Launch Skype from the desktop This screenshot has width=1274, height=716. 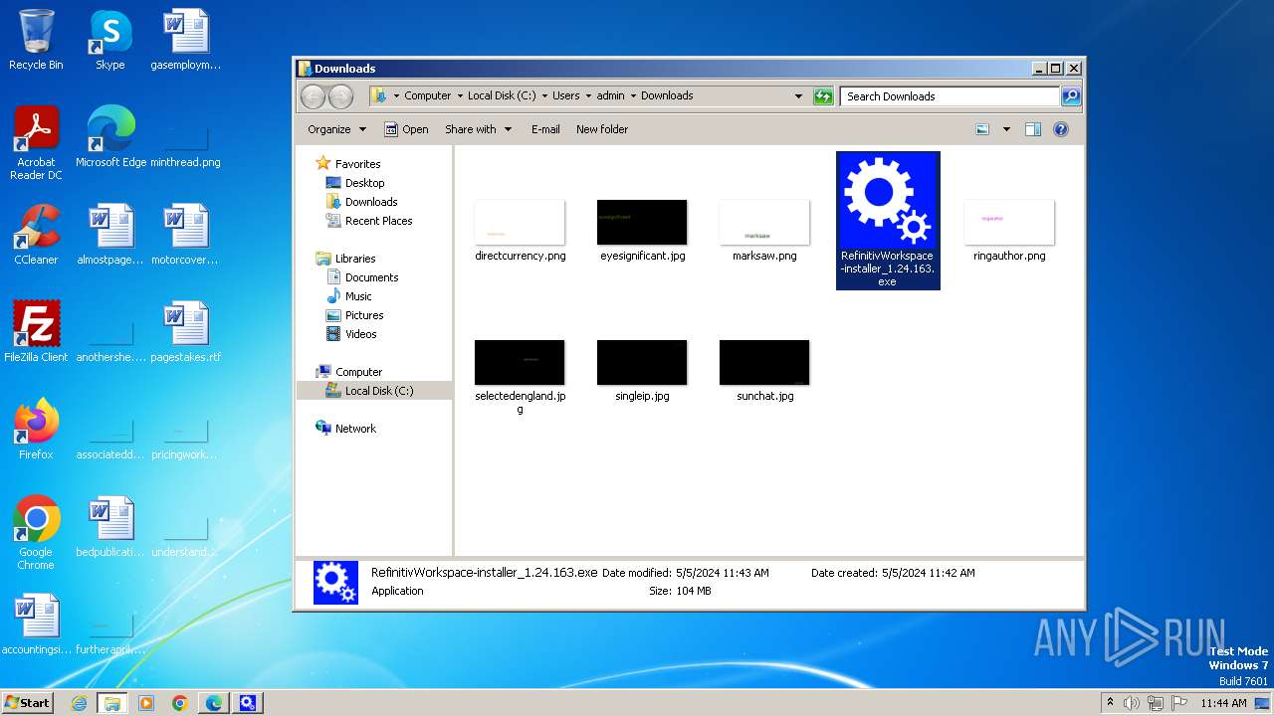coord(110,40)
